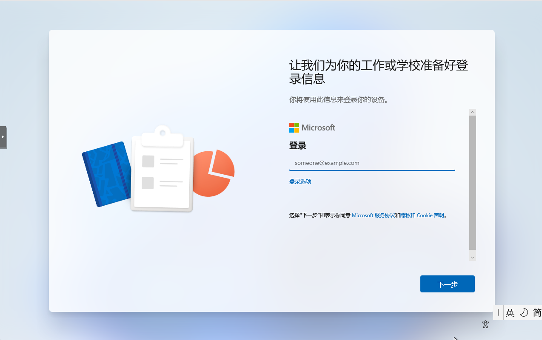
Task: Open the accessibility figure icon
Action: point(485,325)
